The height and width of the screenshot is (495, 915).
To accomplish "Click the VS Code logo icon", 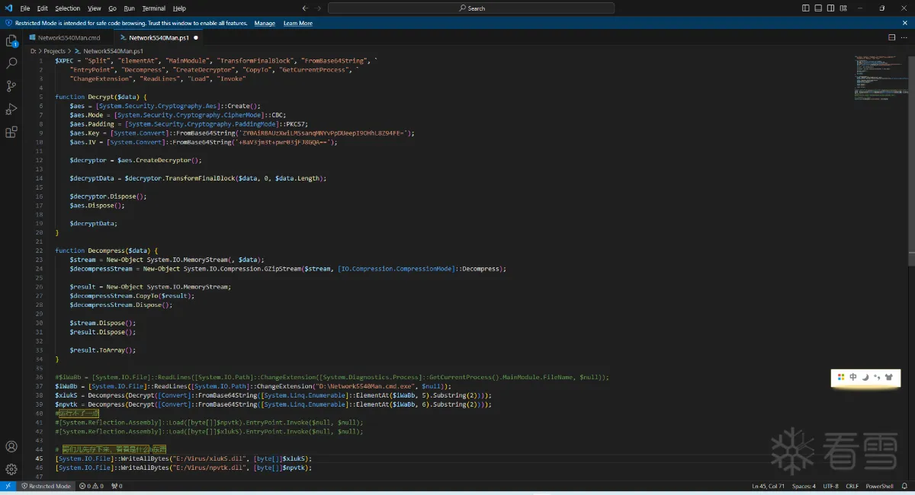I will pyautogui.click(x=8, y=8).
